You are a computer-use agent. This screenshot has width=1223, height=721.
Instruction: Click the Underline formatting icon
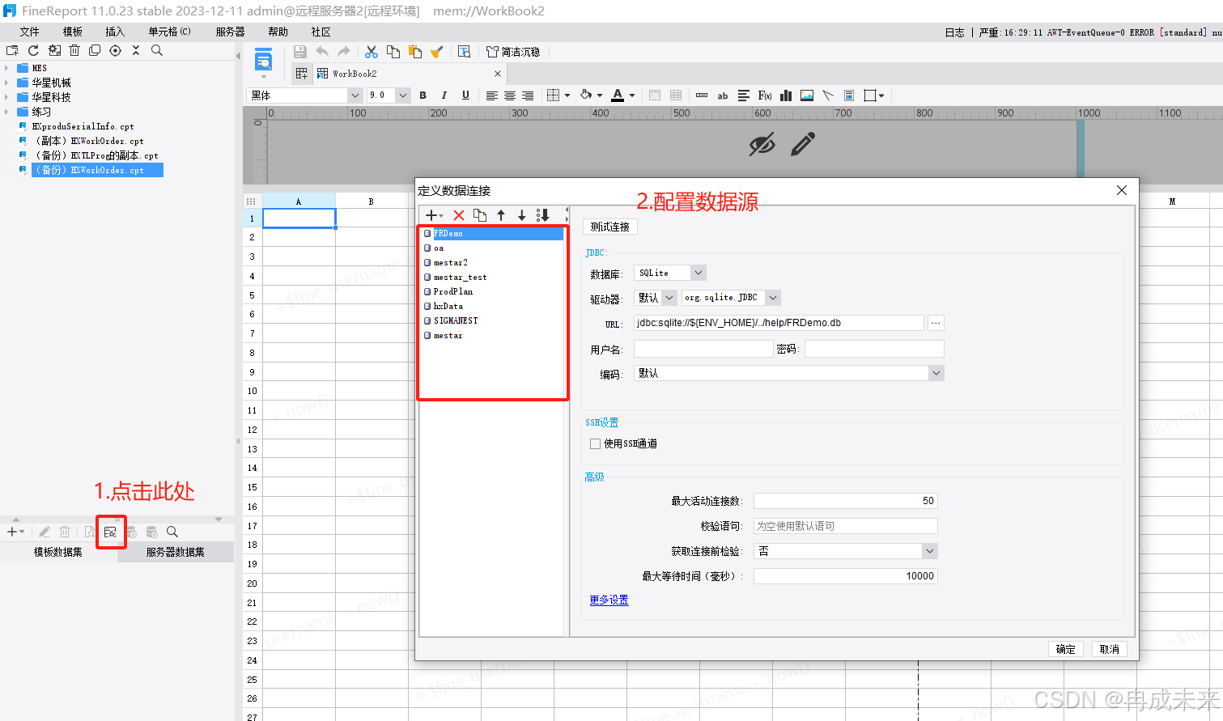pyautogui.click(x=465, y=95)
